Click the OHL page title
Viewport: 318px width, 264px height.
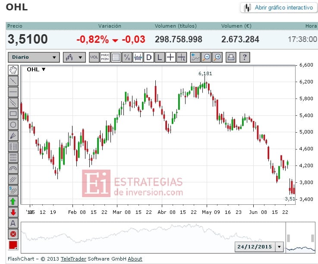coord(17,7)
